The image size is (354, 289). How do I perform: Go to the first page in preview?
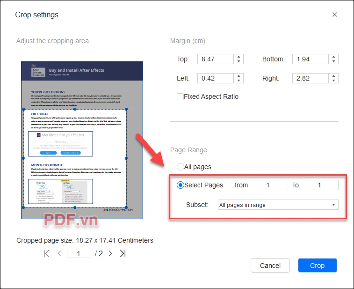point(46,253)
